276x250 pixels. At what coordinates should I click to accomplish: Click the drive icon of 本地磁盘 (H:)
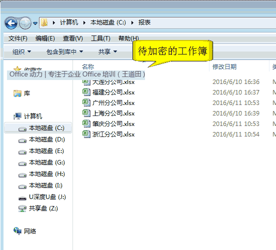pos(22,175)
